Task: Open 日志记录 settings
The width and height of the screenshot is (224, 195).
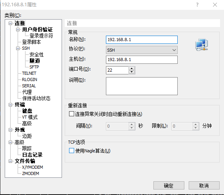Action: pyautogui.click(x=33, y=155)
